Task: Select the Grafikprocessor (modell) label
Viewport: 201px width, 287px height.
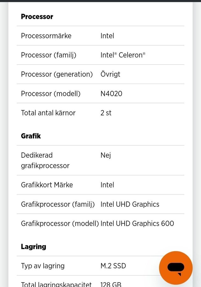Action: (60, 224)
